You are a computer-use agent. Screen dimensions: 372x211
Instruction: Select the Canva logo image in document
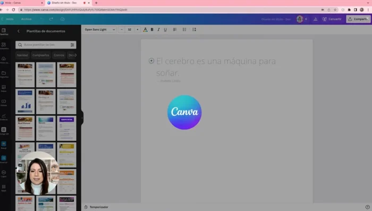pyautogui.click(x=184, y=112)
